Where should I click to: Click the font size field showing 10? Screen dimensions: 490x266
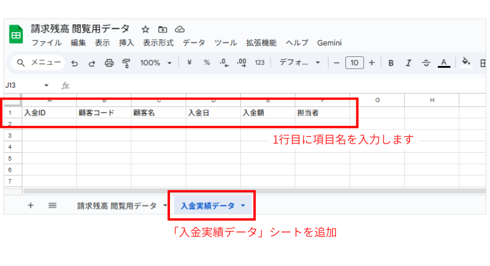pyautogui.click(x=354, y=62)
